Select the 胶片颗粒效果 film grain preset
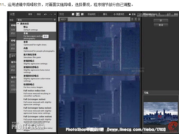The width and height of the screenshot is (179, 134). 36,56
